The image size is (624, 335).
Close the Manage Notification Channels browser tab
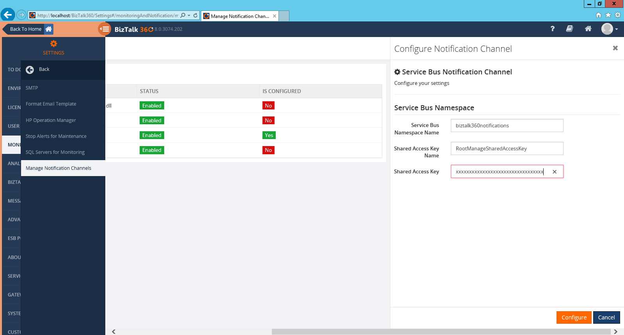click(x=275, y=16)
